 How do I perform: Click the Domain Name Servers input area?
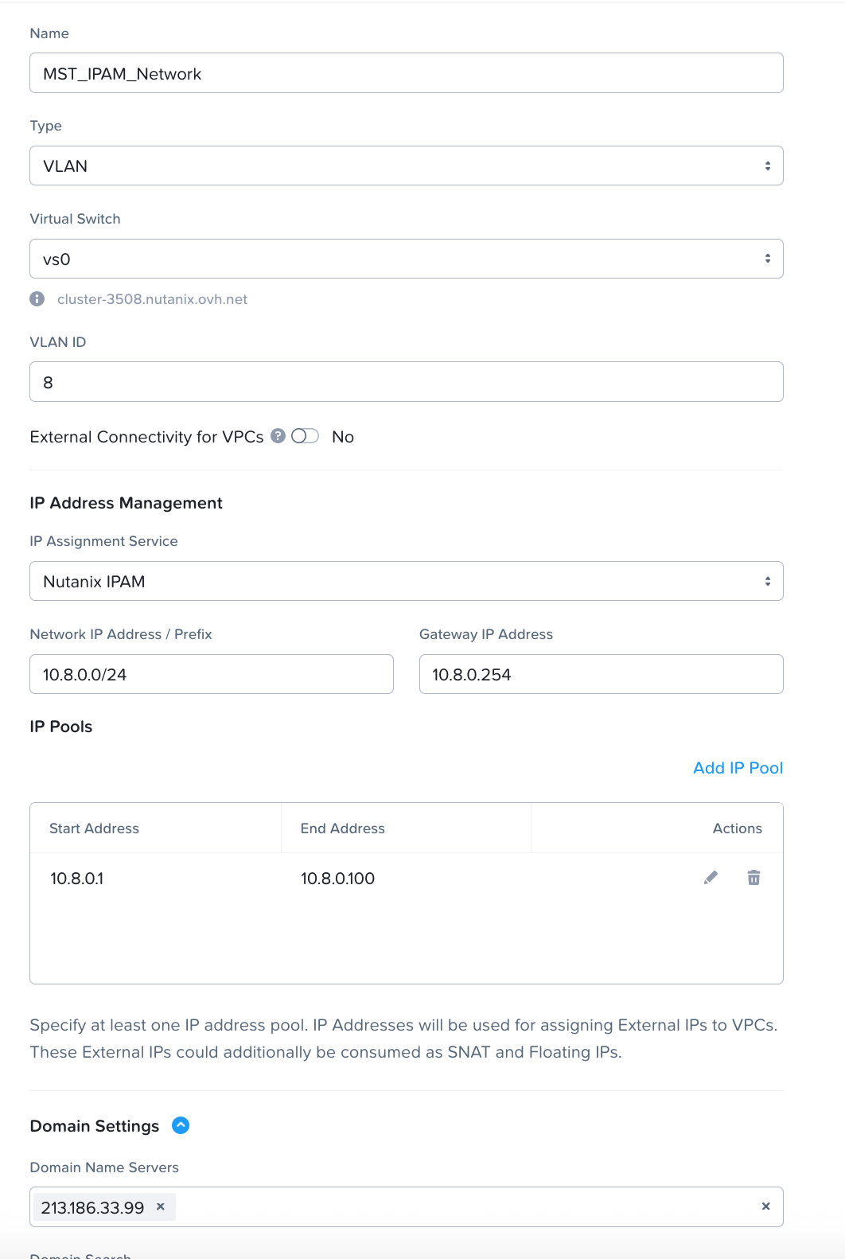(461, 1207)
